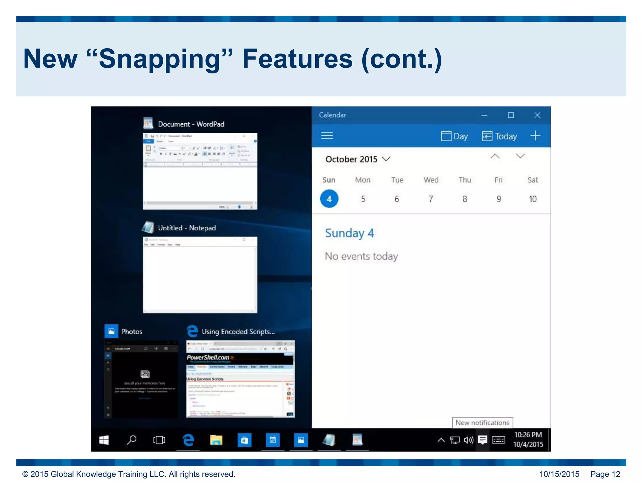Open Task View from the taskbar

[x=159, y=440]
